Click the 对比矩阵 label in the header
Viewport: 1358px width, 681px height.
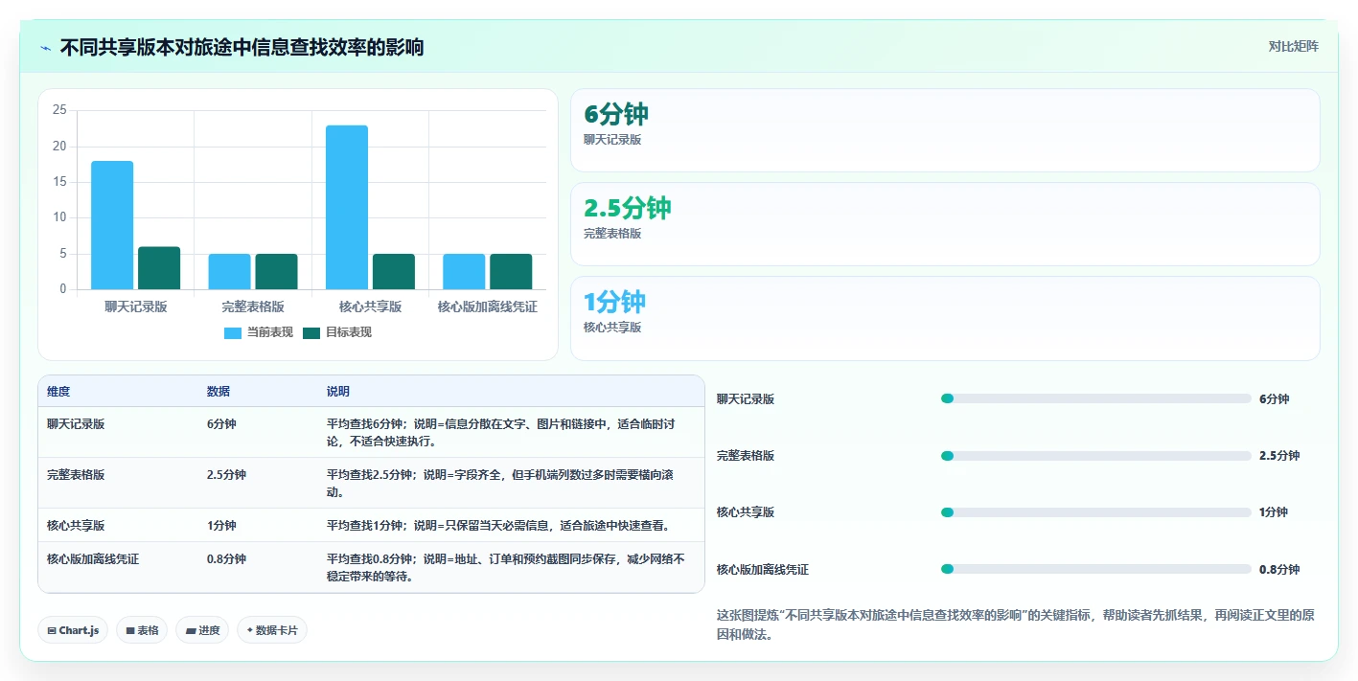pyautogui.click(x=1293, y=46)
